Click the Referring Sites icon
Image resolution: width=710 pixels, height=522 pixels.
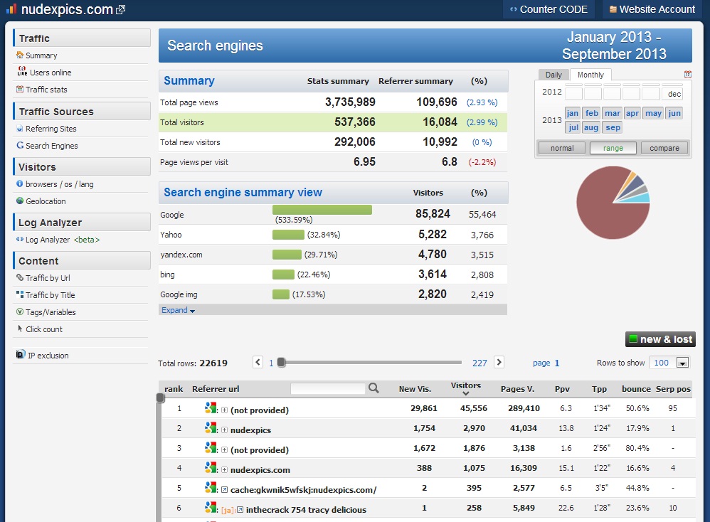click(x=20, y=129)
